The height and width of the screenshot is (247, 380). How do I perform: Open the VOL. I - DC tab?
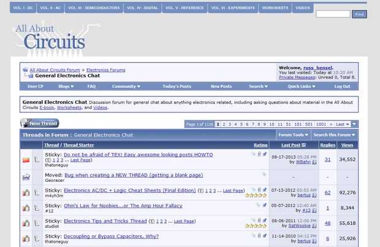pos(23,8)
